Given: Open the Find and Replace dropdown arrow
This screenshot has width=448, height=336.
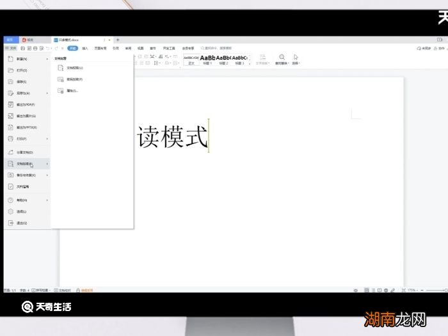Looking at the screenshot, I should click(289, 63).
